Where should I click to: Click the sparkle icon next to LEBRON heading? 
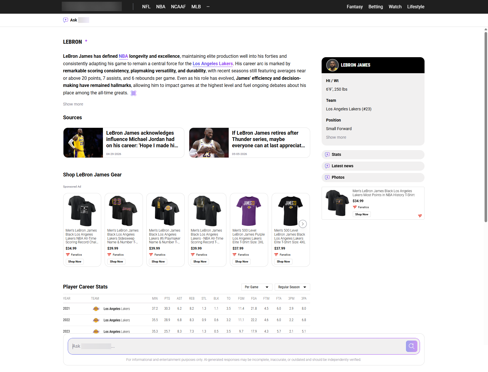(86, 41)
